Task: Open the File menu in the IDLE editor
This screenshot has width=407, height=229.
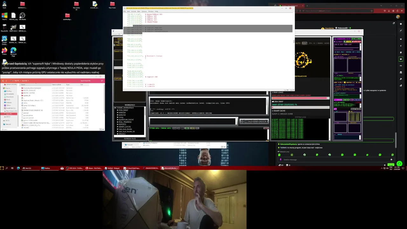Action: (x=125, y=11)
